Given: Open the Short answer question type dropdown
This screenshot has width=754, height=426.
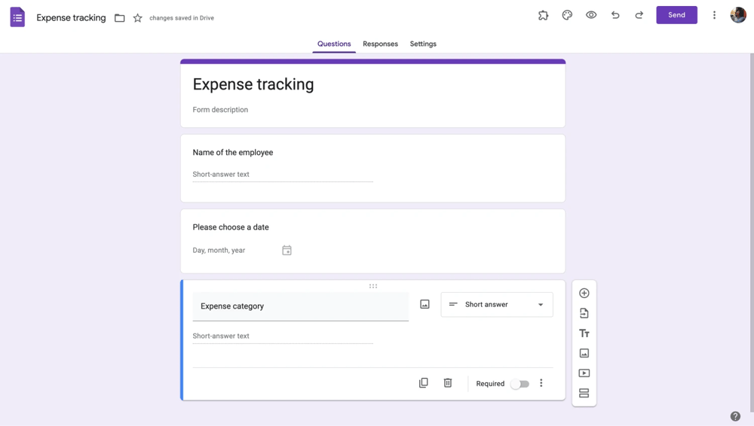Looking at the screenshot, I should tap(496, 305).
